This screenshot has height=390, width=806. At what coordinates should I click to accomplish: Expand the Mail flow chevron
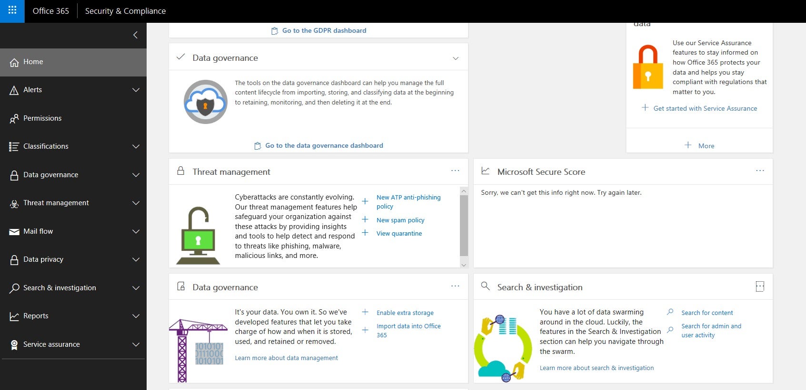tap(136, 231)
